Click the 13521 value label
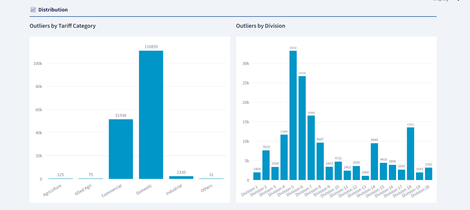This screenshot has width=470, height=210. coord(411,124)
